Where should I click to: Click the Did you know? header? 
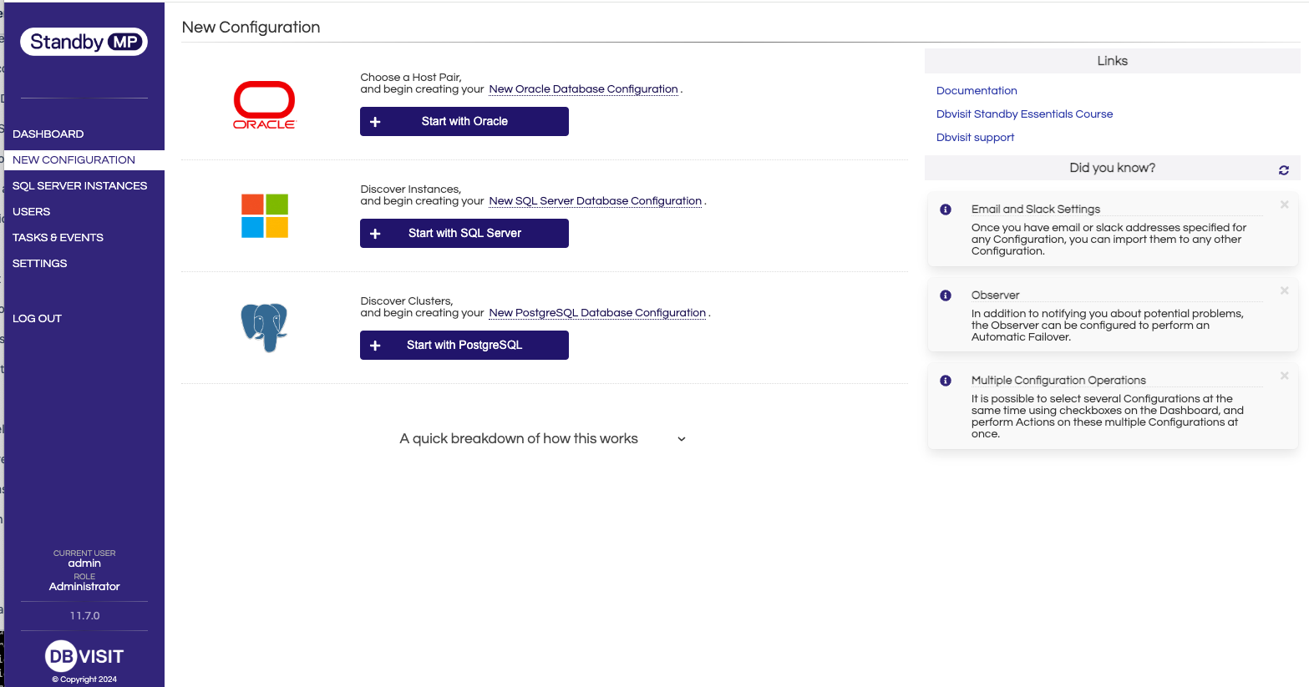tap(1112, 168)
